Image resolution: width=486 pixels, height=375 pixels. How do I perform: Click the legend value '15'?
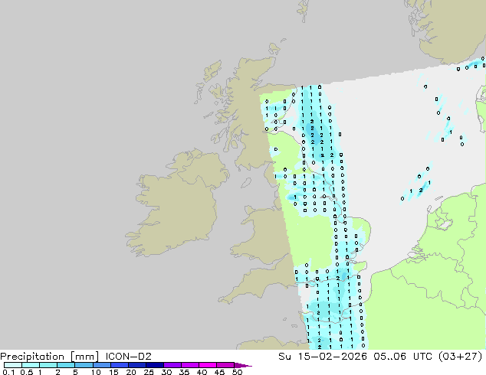click(x=113, y=372)
